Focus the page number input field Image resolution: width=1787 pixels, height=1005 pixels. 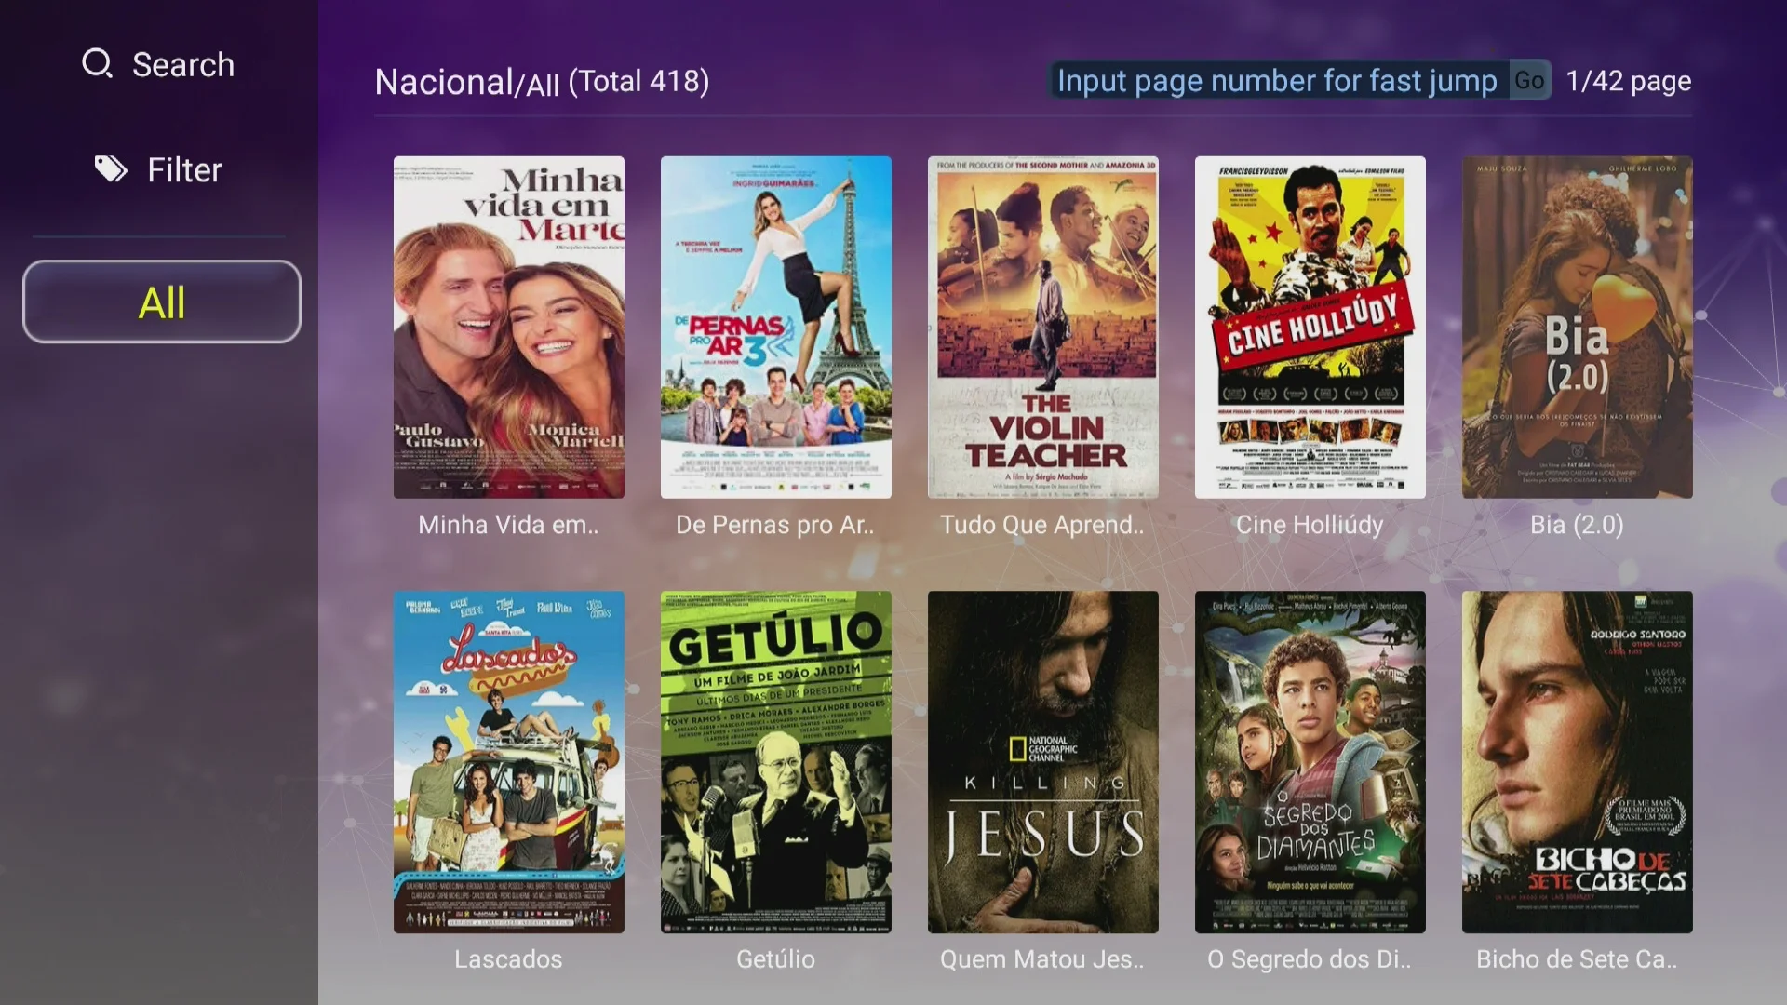tap(1278, 81)
